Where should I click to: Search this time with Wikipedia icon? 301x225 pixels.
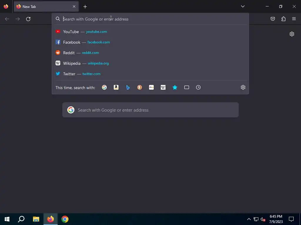163,87
